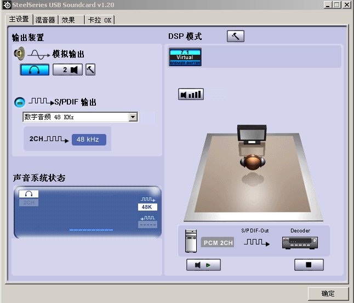Click the square wave icon beside S/PDIF 输出
This screenshot has width=354, height=303.
pyautogui.click(x=41, y=101)
